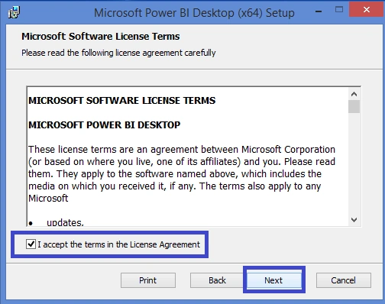Click the 'updates' bullet item in license
Image resolution: width=385 pixels, height=304 pixels.
(x=65, y=222)
